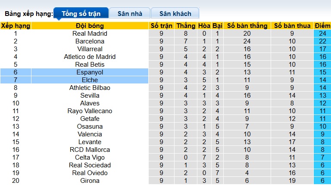Select the Sân khách tab
The image size is (331, 185).
[x=175, y=13]
